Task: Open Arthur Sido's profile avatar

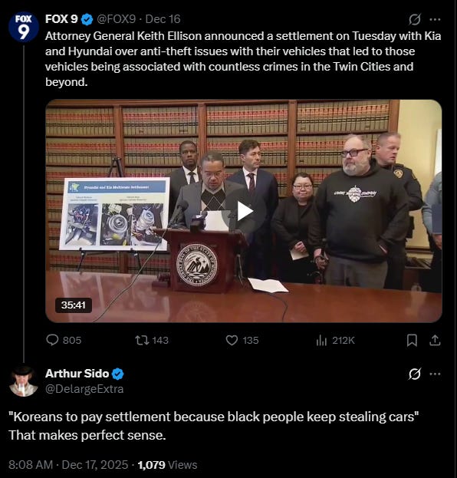Action: 23,381
